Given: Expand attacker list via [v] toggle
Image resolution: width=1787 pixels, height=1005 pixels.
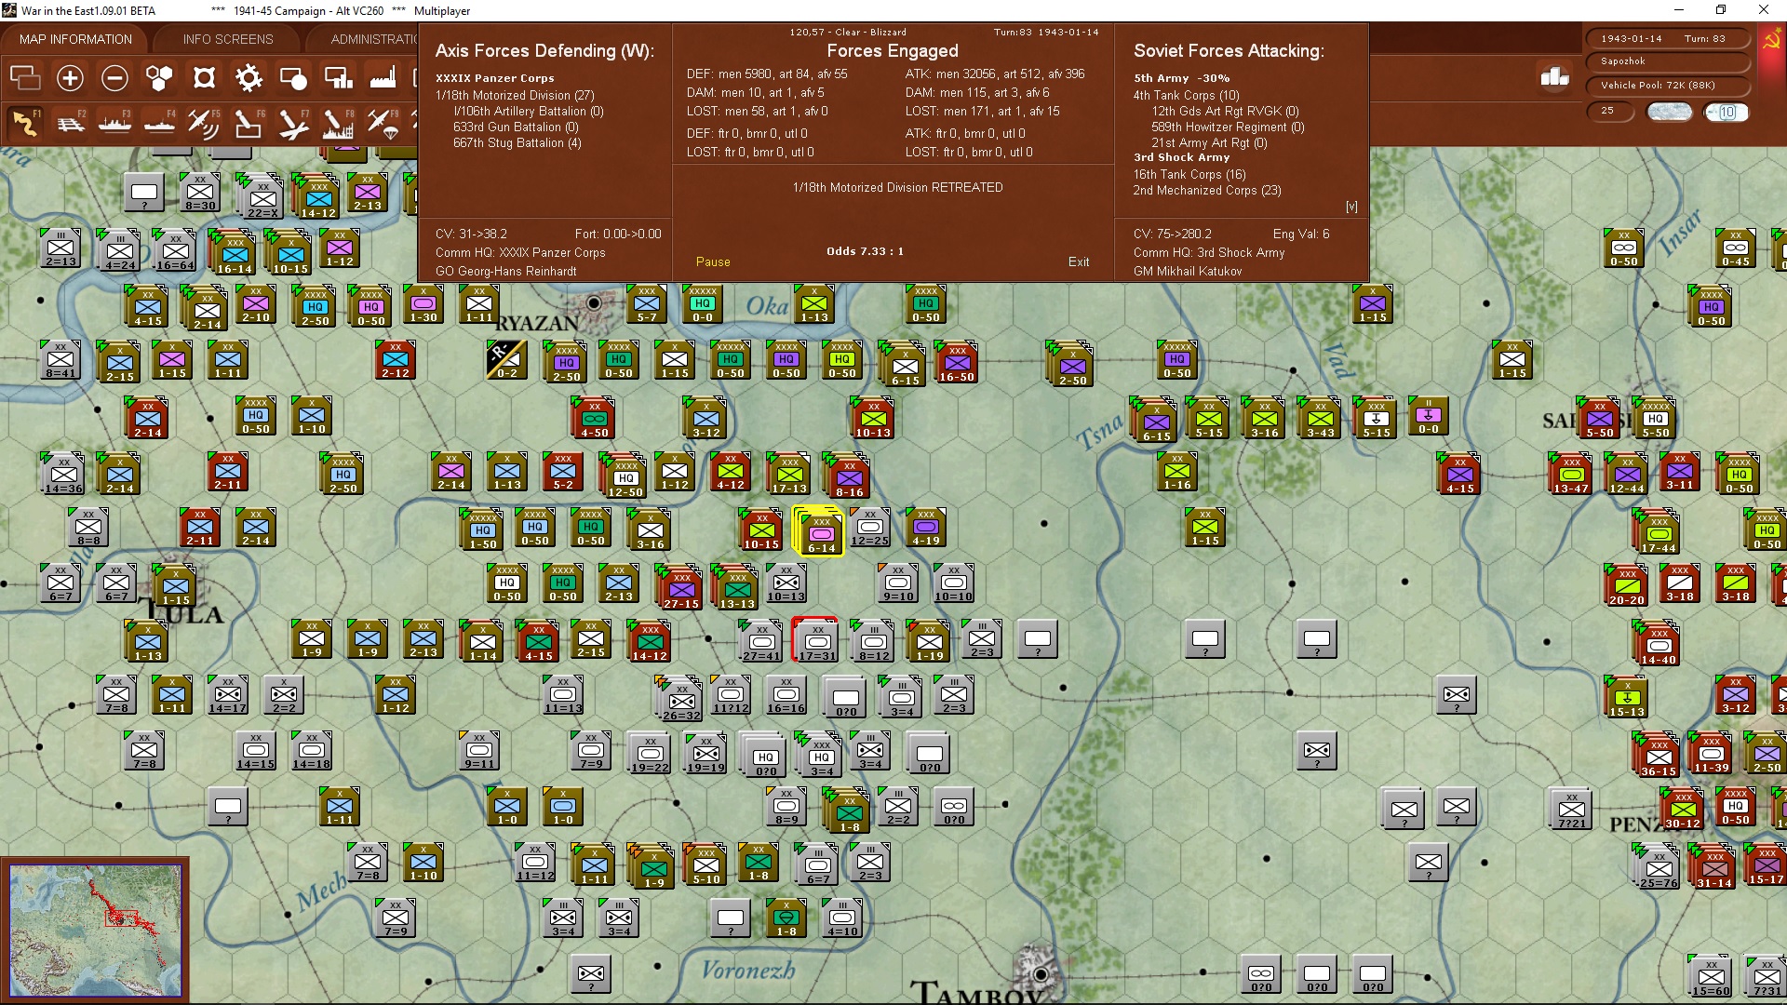Looking at the screenshot, I should click(1351, 207).
